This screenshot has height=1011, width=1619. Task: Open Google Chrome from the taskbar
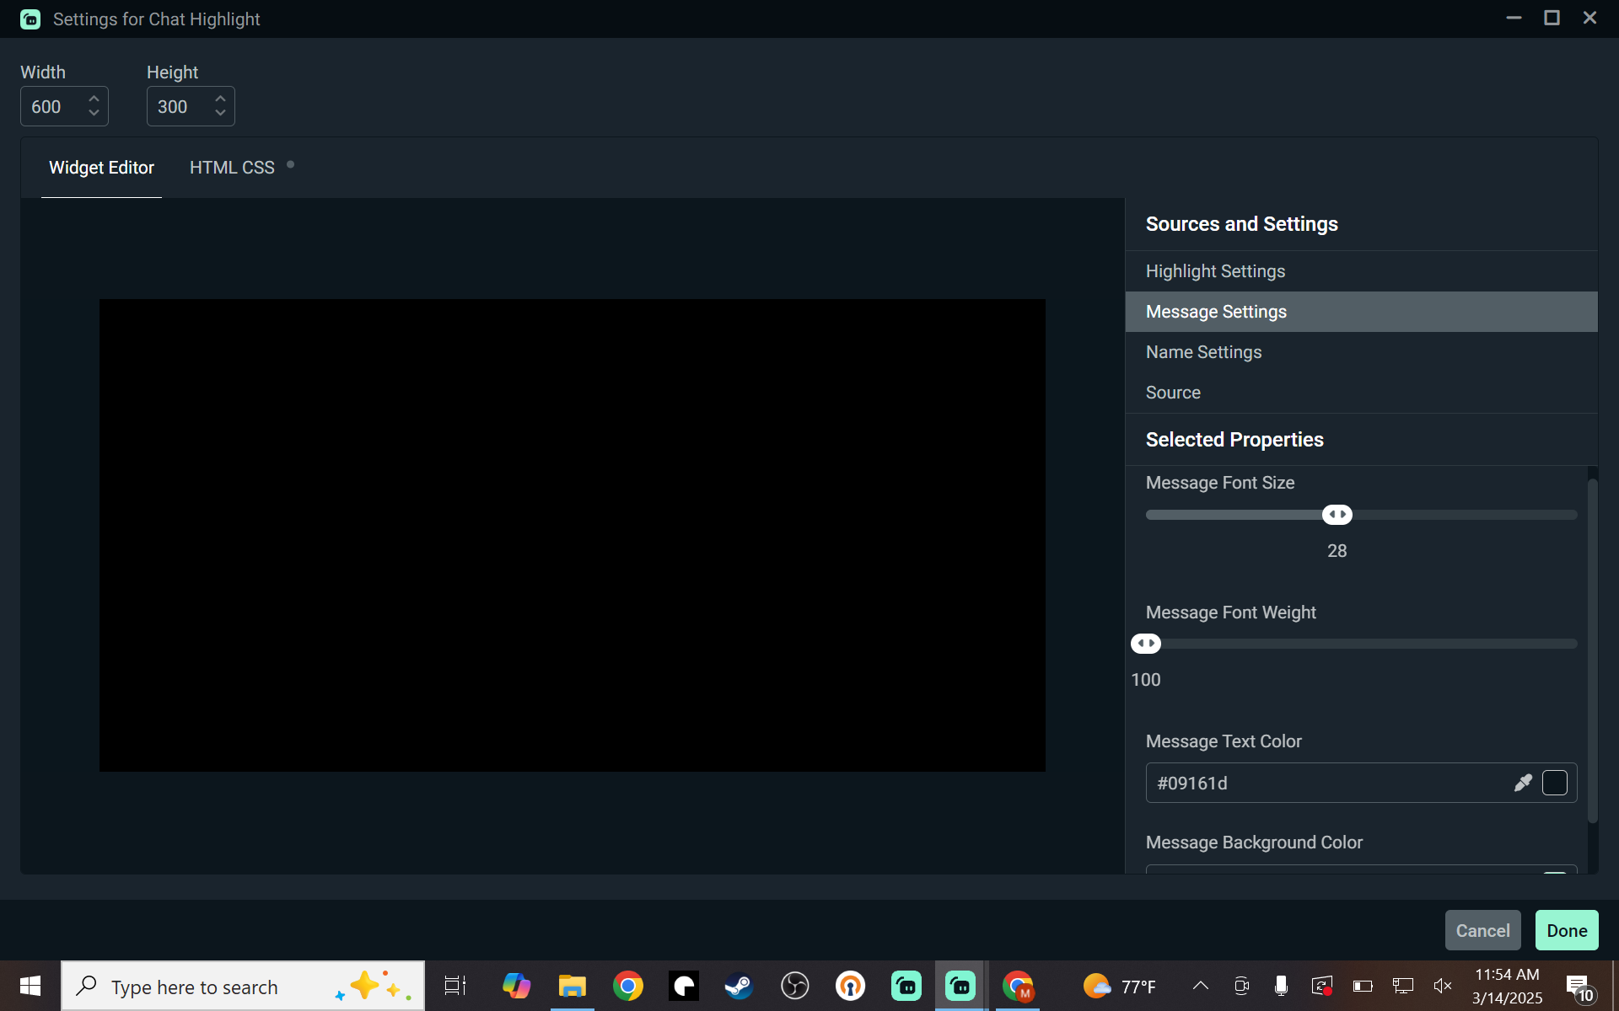[x=628, y=986]
